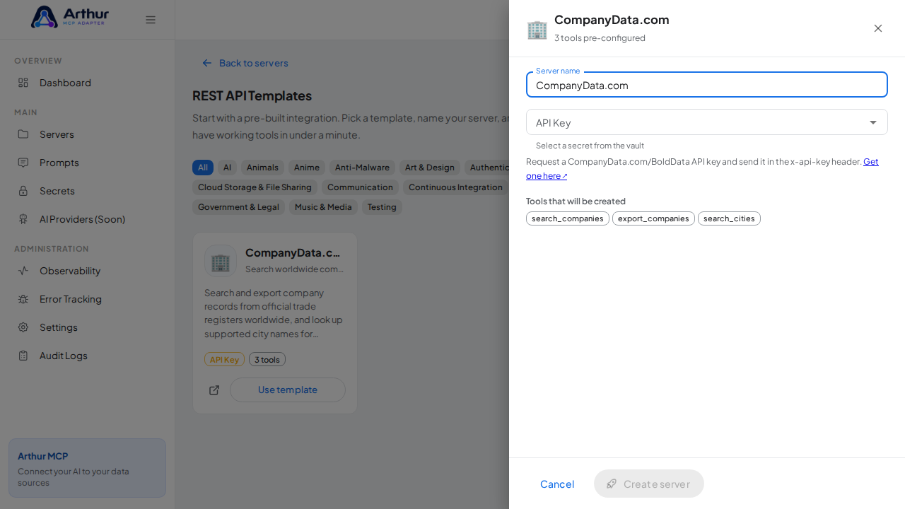The width and height of the screenshot is (905, 509).
Task: Click the Settings gear icon
Action: [x=23, y=327]
